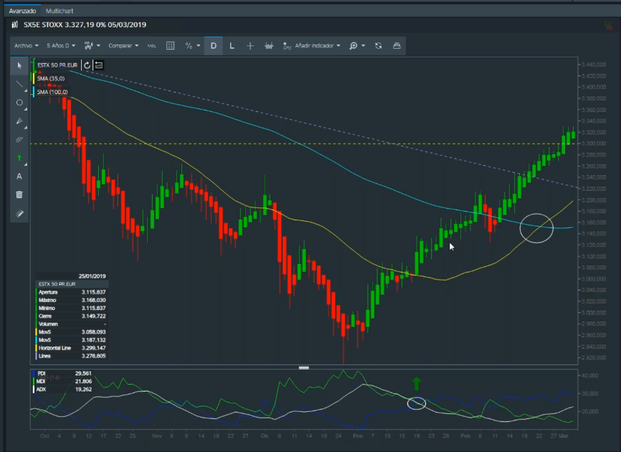Refresh the chart using the toolbar reload icon
This screenshot has height=452, width=621.
pyautogui.click(x=379, y=45)
